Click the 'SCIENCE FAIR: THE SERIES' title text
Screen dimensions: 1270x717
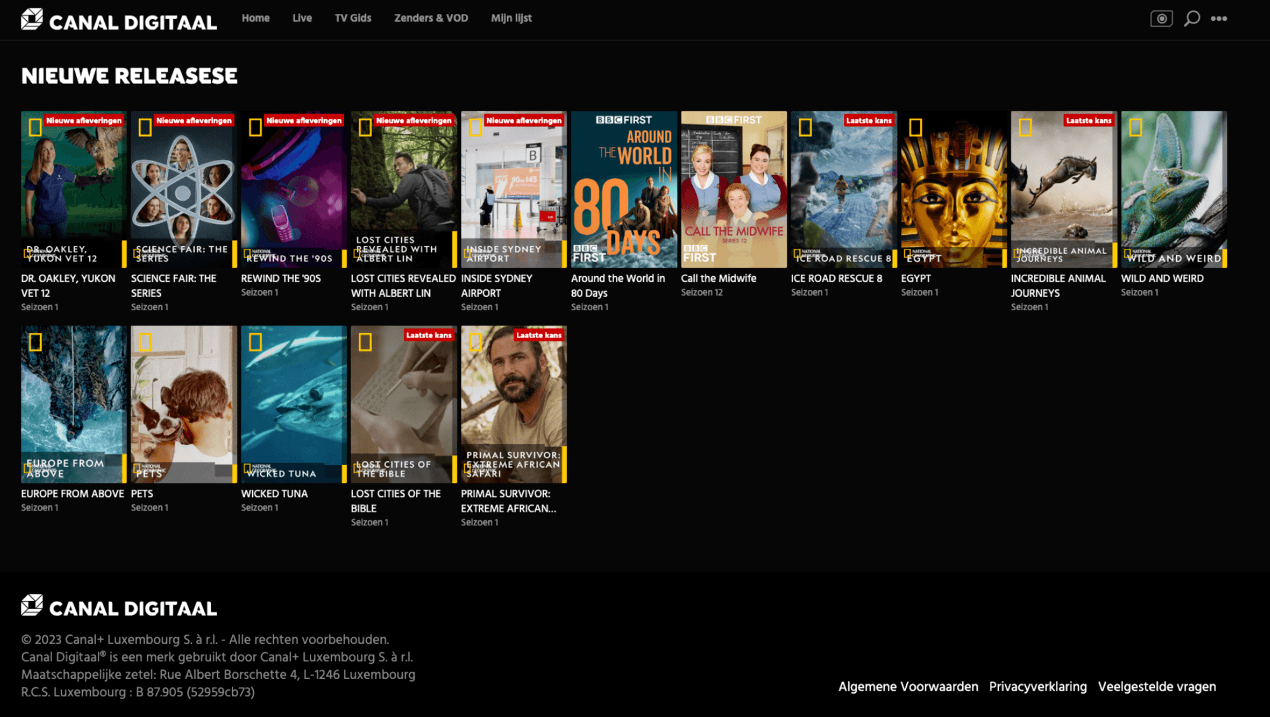[x=173, y=286]
